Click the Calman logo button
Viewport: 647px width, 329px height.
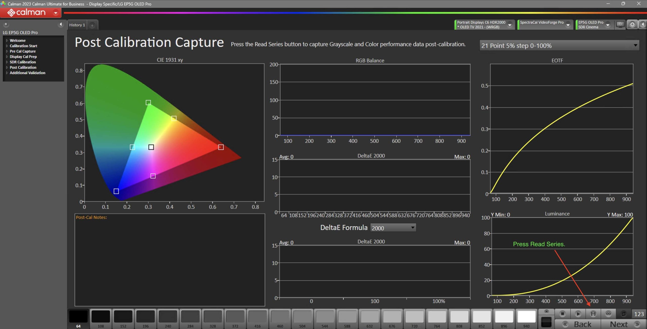click(x=27, y=12)
